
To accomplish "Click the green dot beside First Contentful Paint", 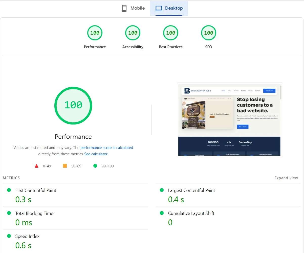I will coord(9,190).
